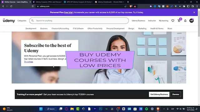Open the taskbar clock and date

coord(190,109)
